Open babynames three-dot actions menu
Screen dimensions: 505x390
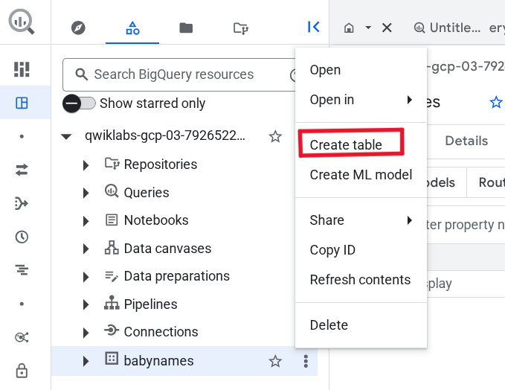coord(306,361)
